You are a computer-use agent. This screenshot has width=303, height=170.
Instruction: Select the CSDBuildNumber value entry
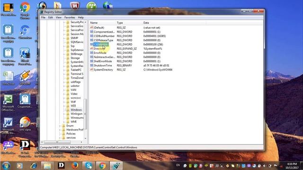tap(104, 36)
